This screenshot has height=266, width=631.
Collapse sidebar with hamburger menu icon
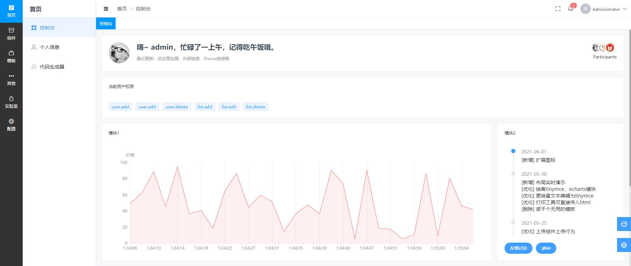pyautogui.click(x=106, y=9)
